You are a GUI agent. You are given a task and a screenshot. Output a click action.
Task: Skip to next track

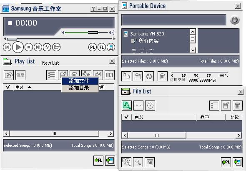pyautogui.click(x=38, y=47)
